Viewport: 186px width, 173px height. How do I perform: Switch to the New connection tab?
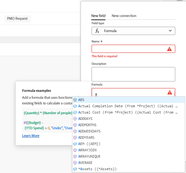[x=124, y=16]
